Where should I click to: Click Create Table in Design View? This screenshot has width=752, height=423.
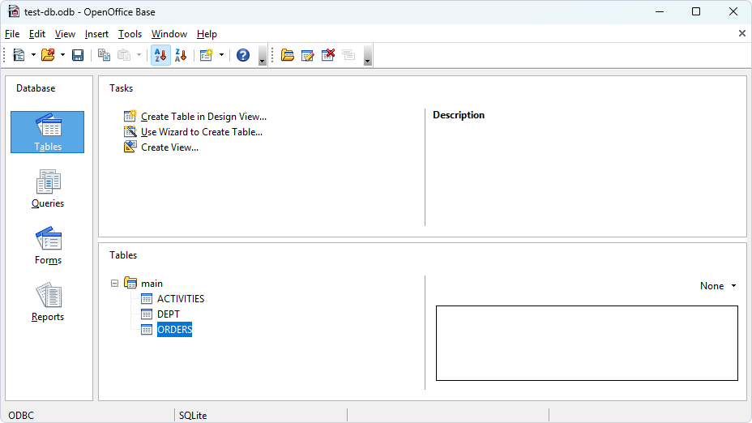pyautogui.click(x=204, y=117)
